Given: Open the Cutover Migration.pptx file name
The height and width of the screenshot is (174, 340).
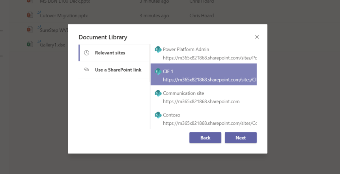Looking at the screenshot, I should click(x=64, y=16).
